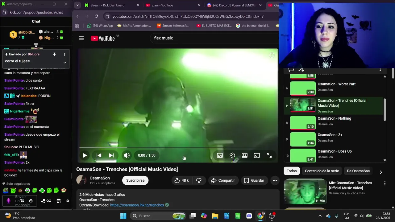The width and height of the screenshot is (395, 222).
Task: Open the Mix OsamaSon Trenches thumbnail
Action: click(305, 192)
